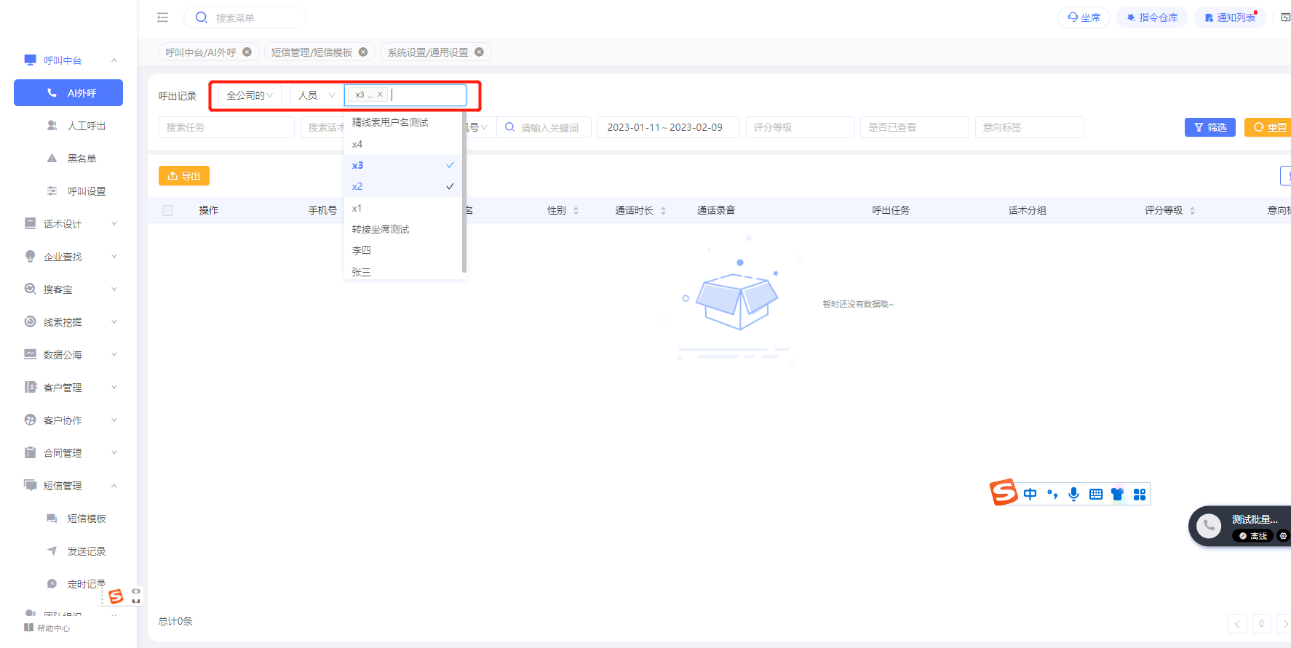Click the 线索挖掘 sidebar icon
This screenshot has width=1291, height=648.
30,321
